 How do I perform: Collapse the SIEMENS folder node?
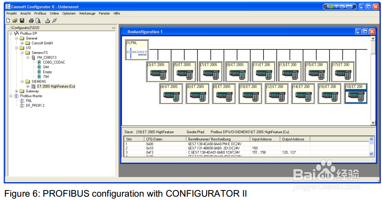coord(22,81)
